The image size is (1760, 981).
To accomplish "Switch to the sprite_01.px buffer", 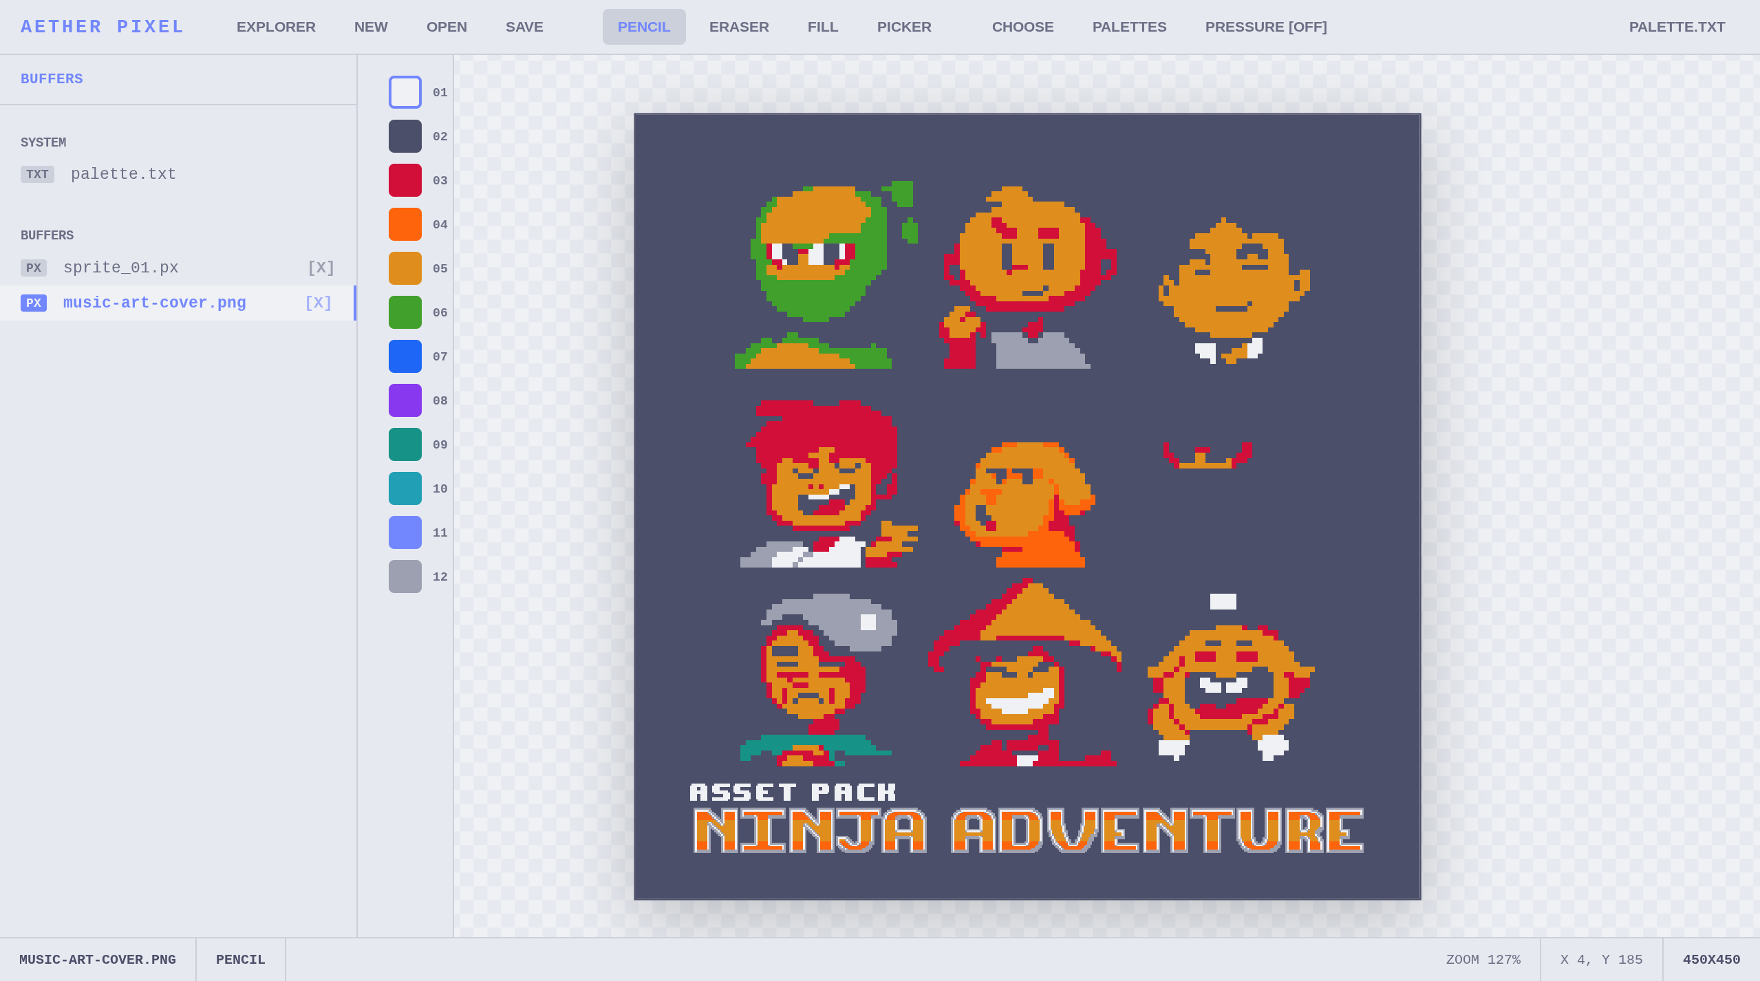I will click(x=121, y=268).
